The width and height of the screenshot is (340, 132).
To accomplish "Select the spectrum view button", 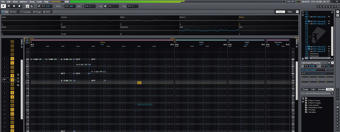I will tap(290, 12).
